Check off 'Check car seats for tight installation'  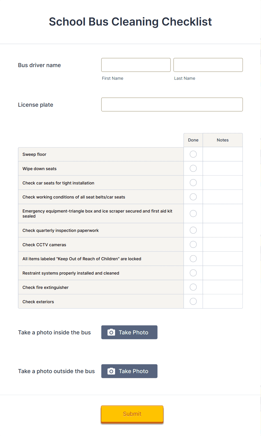193,182
